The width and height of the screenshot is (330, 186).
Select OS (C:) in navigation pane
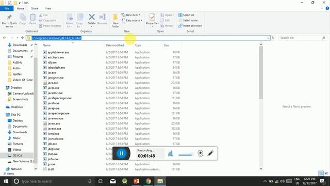click(x=17, y=156)
